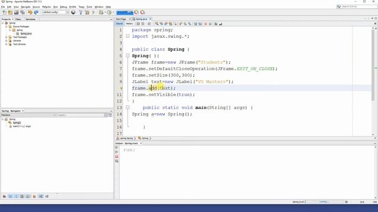Toggle Sort by Source in Navigator

(47, 196)
